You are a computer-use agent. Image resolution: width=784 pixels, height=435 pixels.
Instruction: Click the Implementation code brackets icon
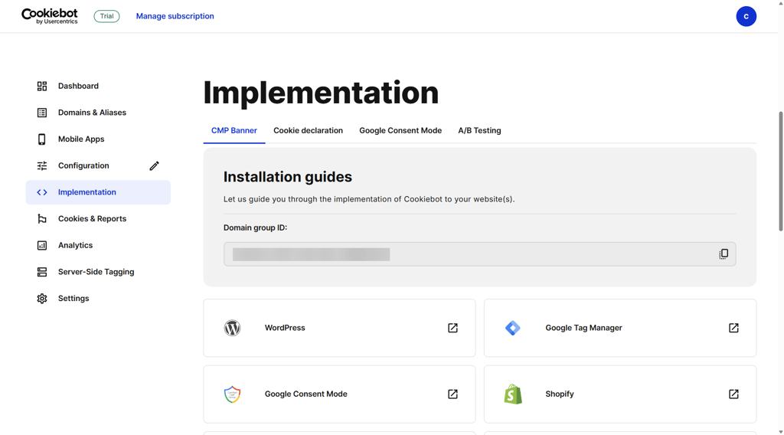[x=42, y=192]
